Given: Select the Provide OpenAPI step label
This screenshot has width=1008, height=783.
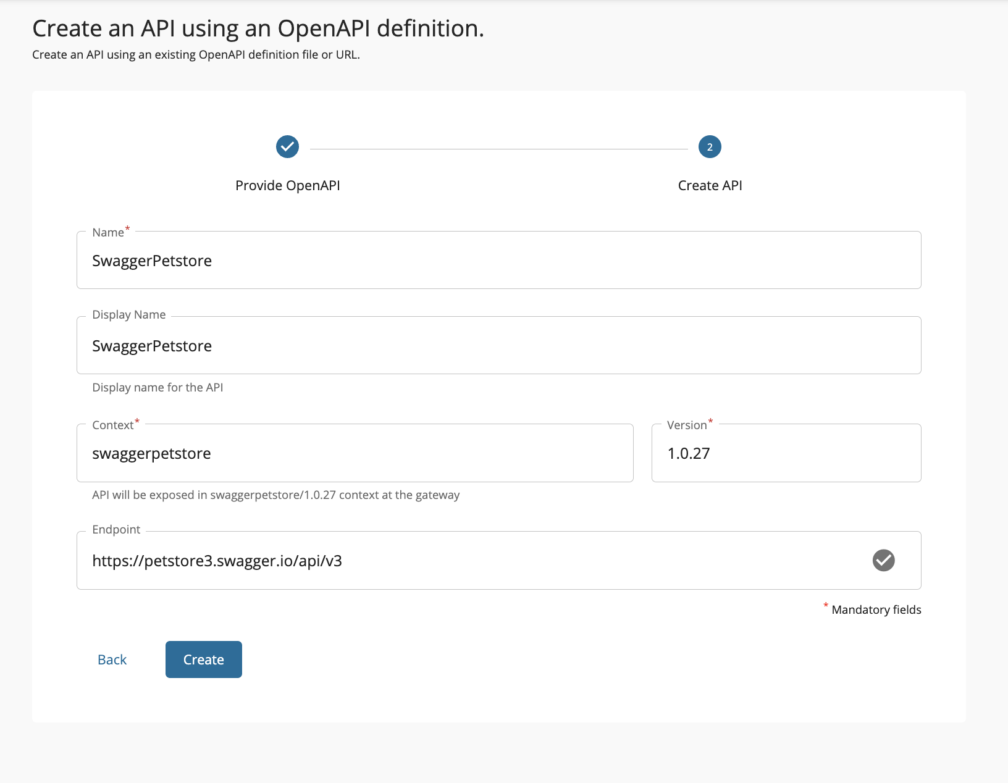Looking at the screenshot, I should coord(287,185).
